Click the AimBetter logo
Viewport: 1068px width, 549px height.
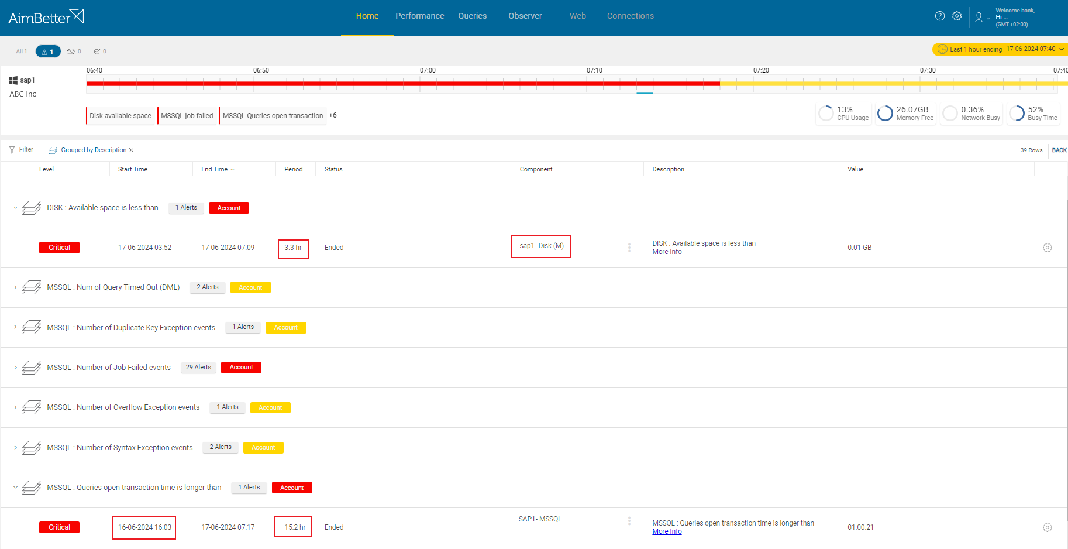click(46, 17)
